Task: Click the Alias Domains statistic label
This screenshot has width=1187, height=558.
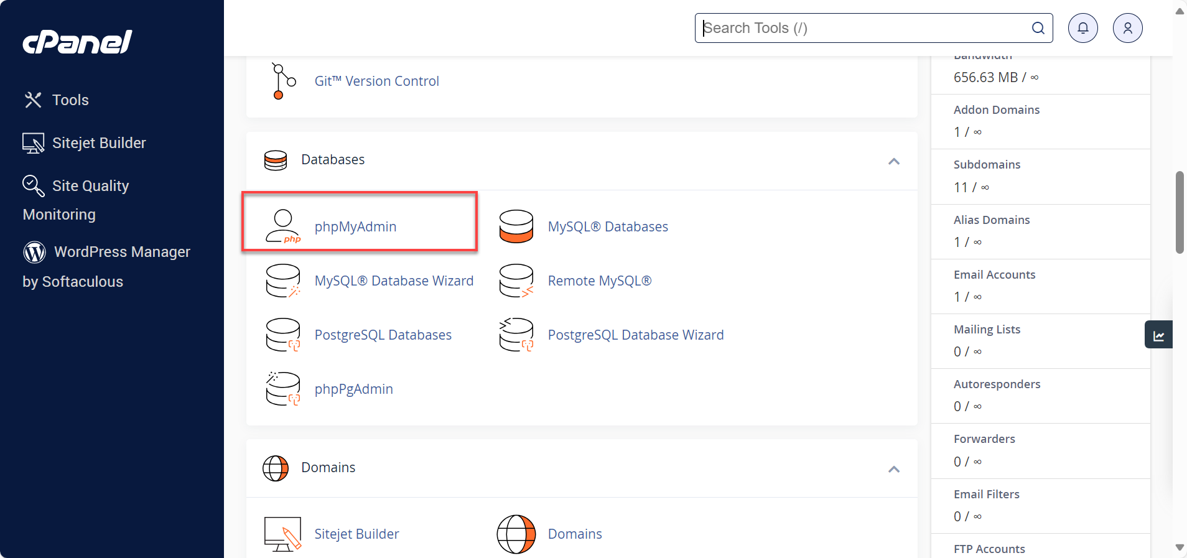Action: coord(992,220)
